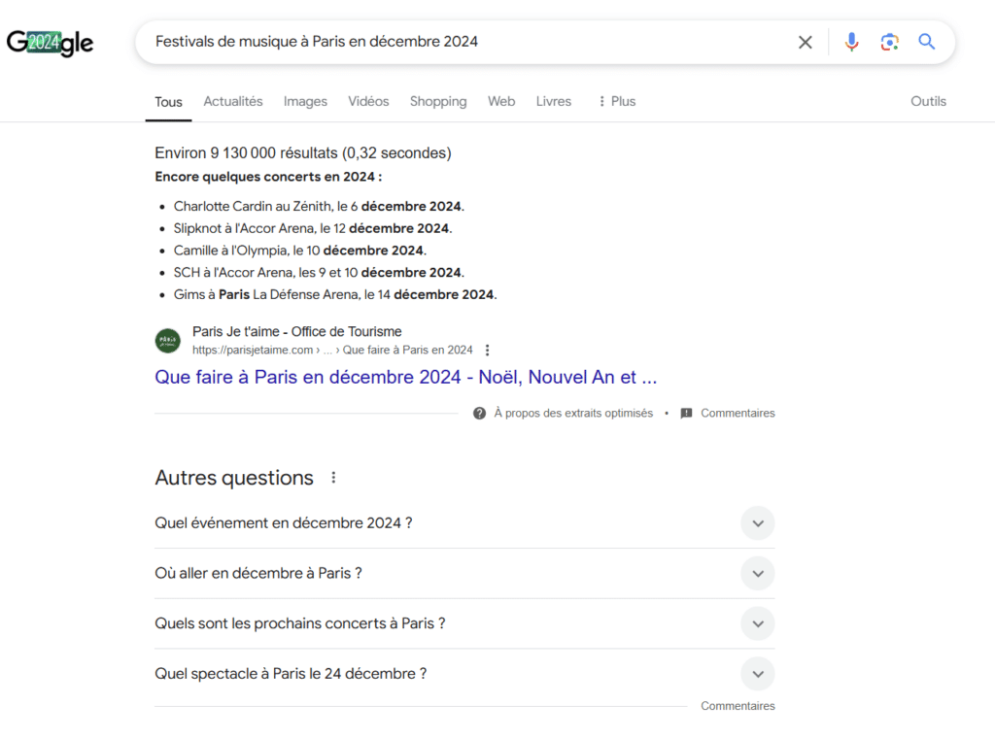Open the Livres tab
Screen dimensions: 995x738
[553, 101]
